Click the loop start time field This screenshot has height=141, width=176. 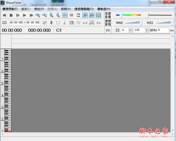coord(16,23)
